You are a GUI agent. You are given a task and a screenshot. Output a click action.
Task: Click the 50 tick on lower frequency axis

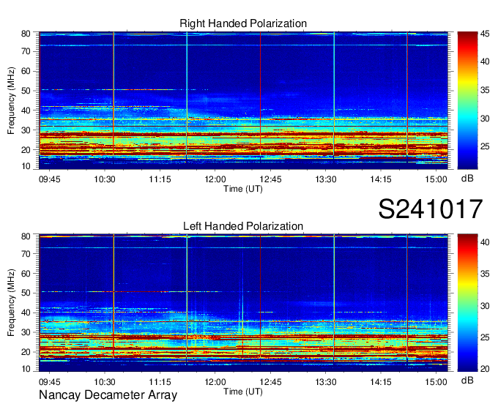[x=26, y=293]
